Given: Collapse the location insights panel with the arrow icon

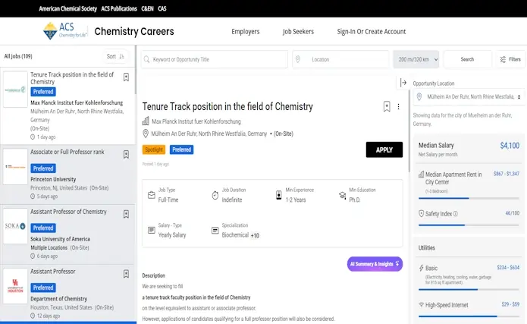Looking at the screenshot, I should coord(403,83).
